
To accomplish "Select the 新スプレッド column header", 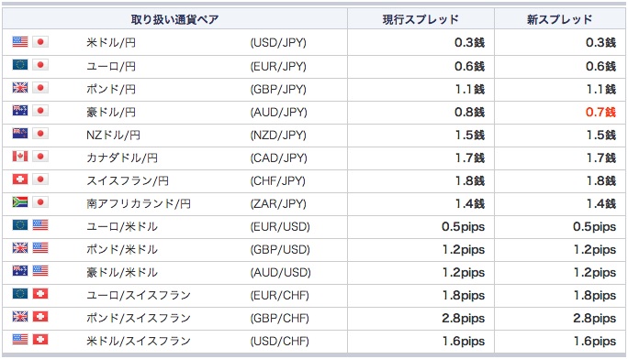I will coord(559,19).
